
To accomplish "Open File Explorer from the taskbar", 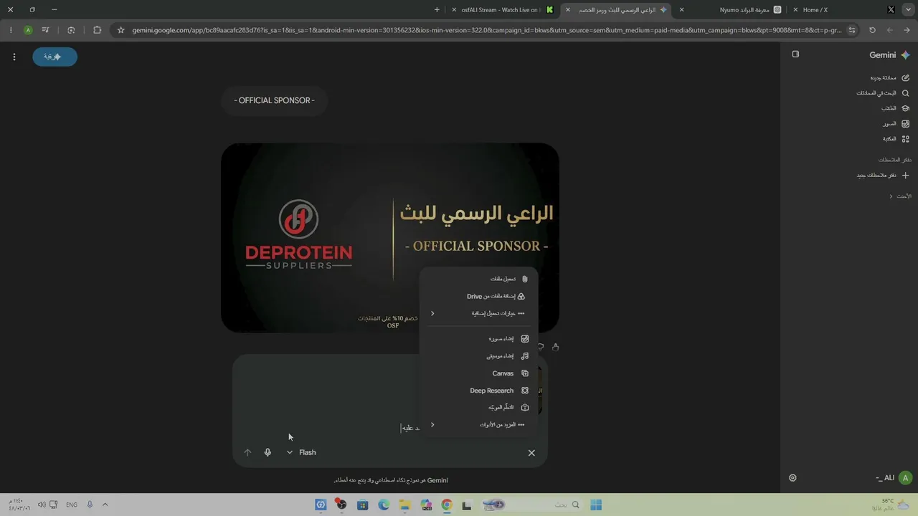I will (x=404, y=505).
